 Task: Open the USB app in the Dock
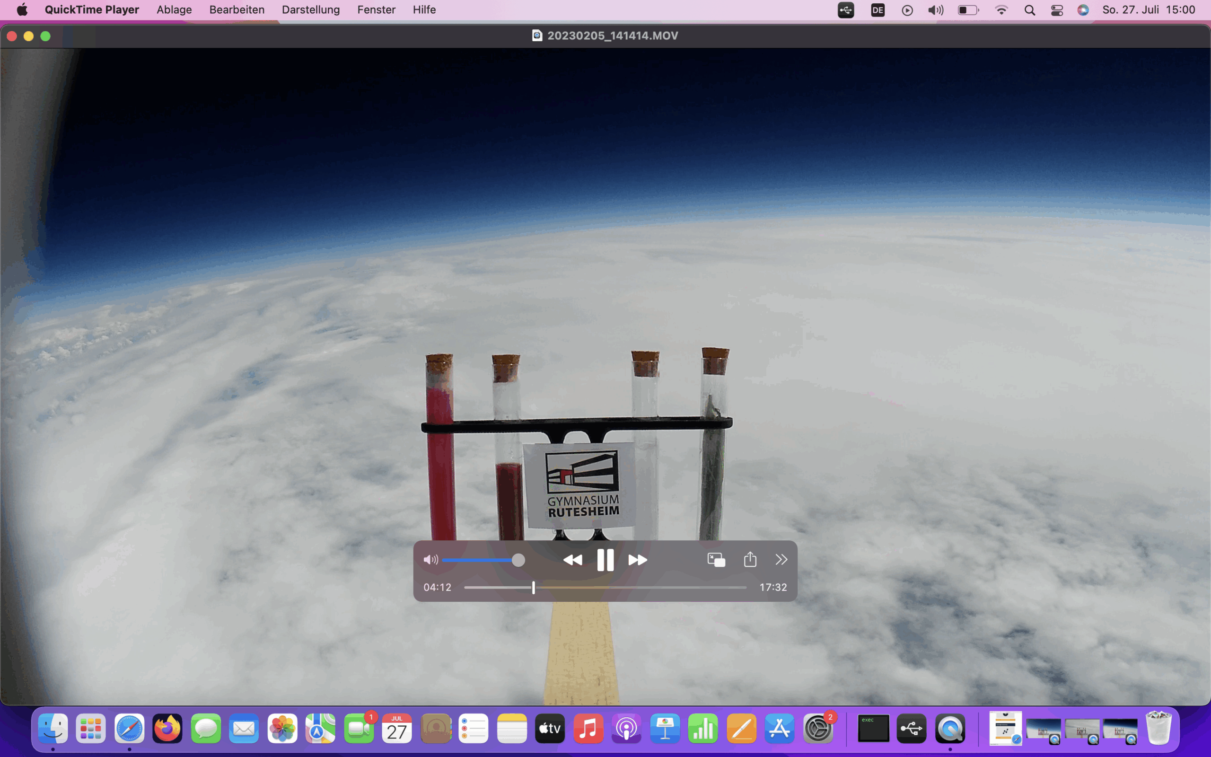(912, 729)
